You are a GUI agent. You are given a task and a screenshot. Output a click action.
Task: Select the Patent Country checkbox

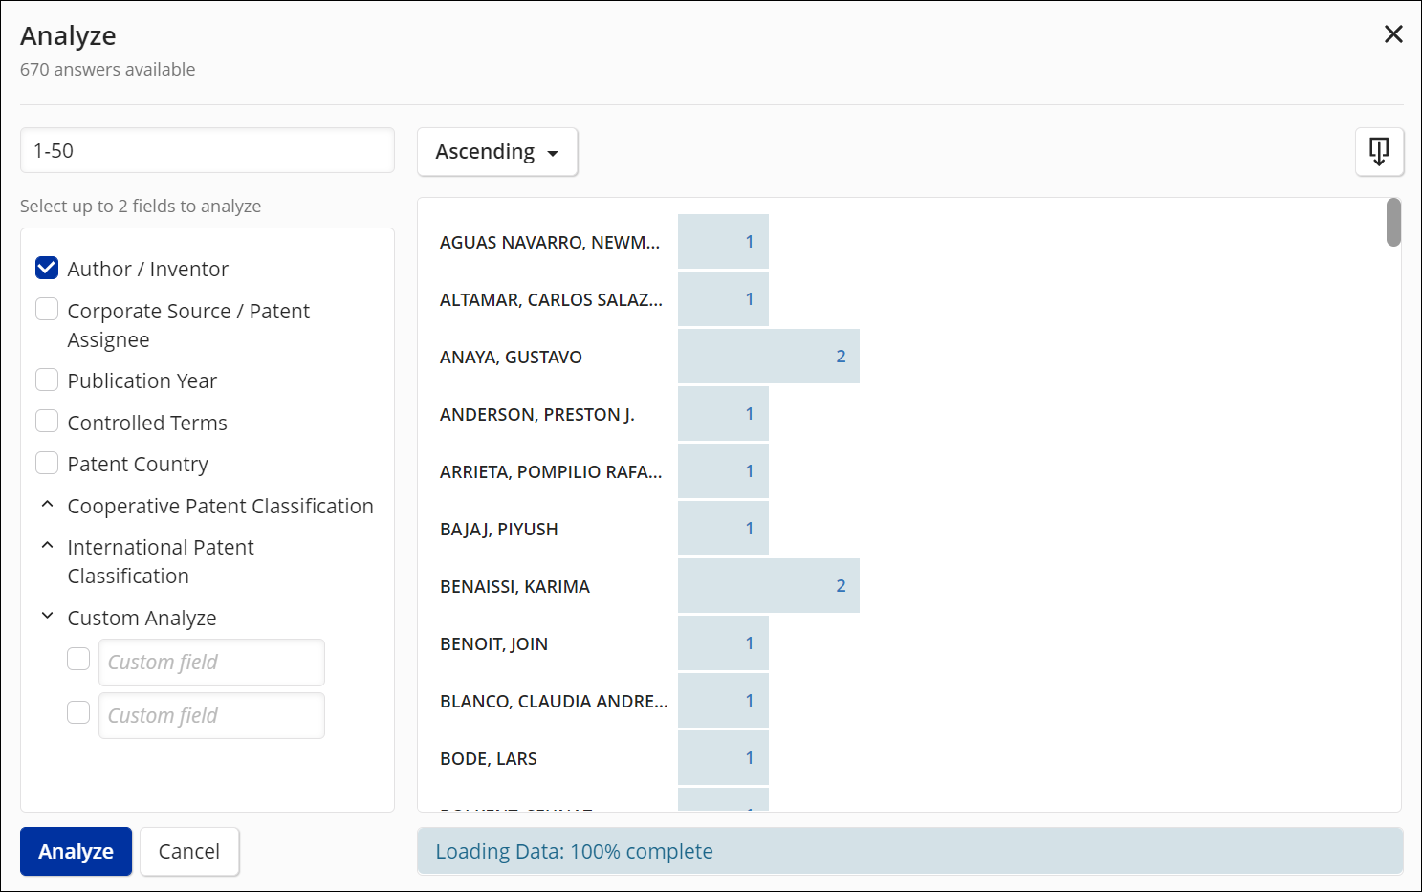(x=47, y=463)
